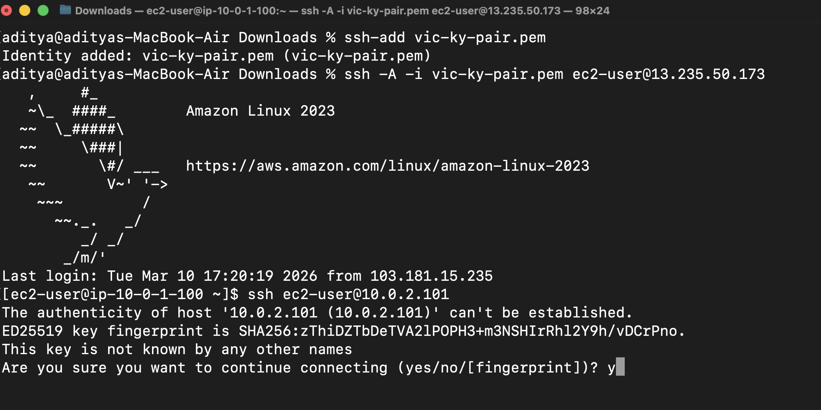The width and height of the screenshot is (821, 410).
Task: Maximize the terminal with the green button
Action: (x=43, y=10)
